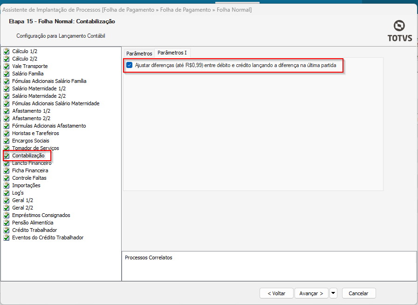Click the checkmark icon beside Crédito Trabalhador
The image size is (418, 305).
[7, 230]
